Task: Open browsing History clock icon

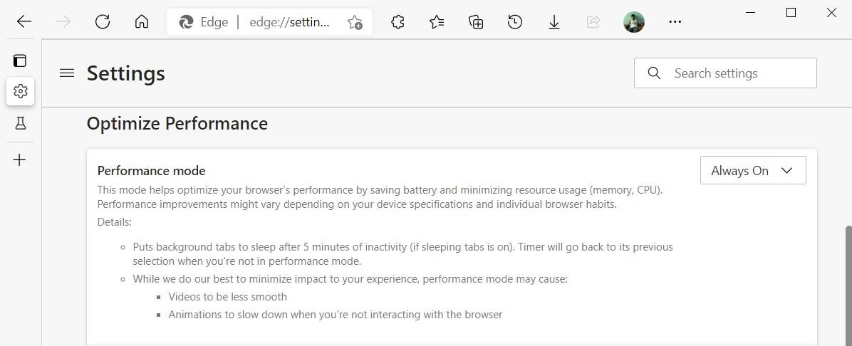Action: pos(515,22)
